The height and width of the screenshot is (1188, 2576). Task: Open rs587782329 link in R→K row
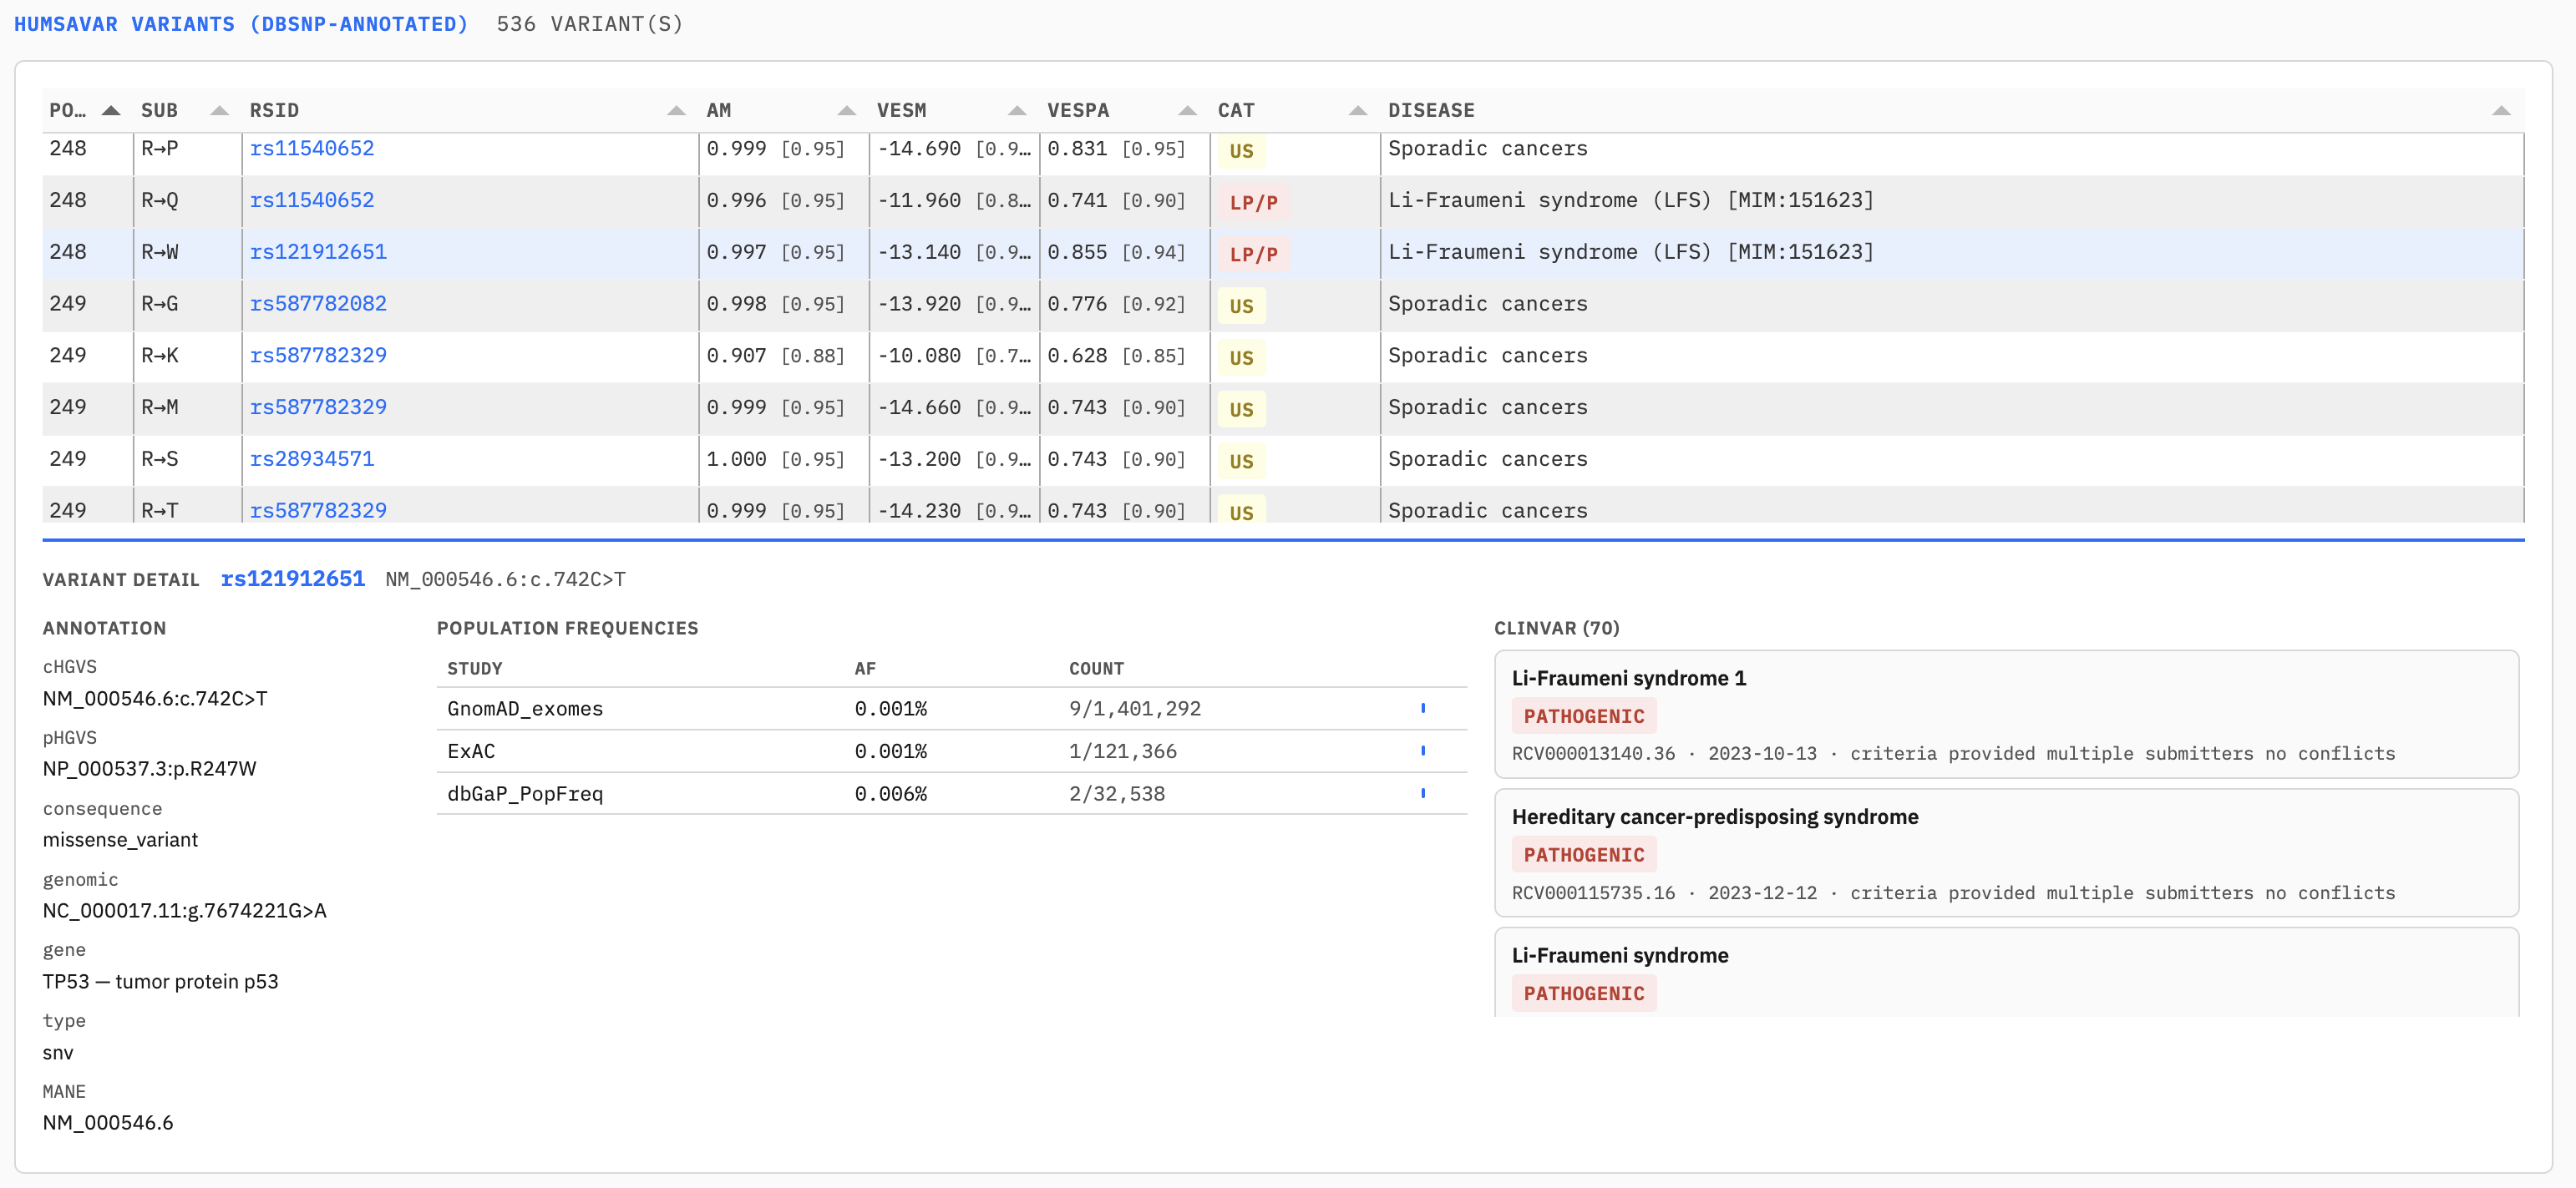point(318,356)
